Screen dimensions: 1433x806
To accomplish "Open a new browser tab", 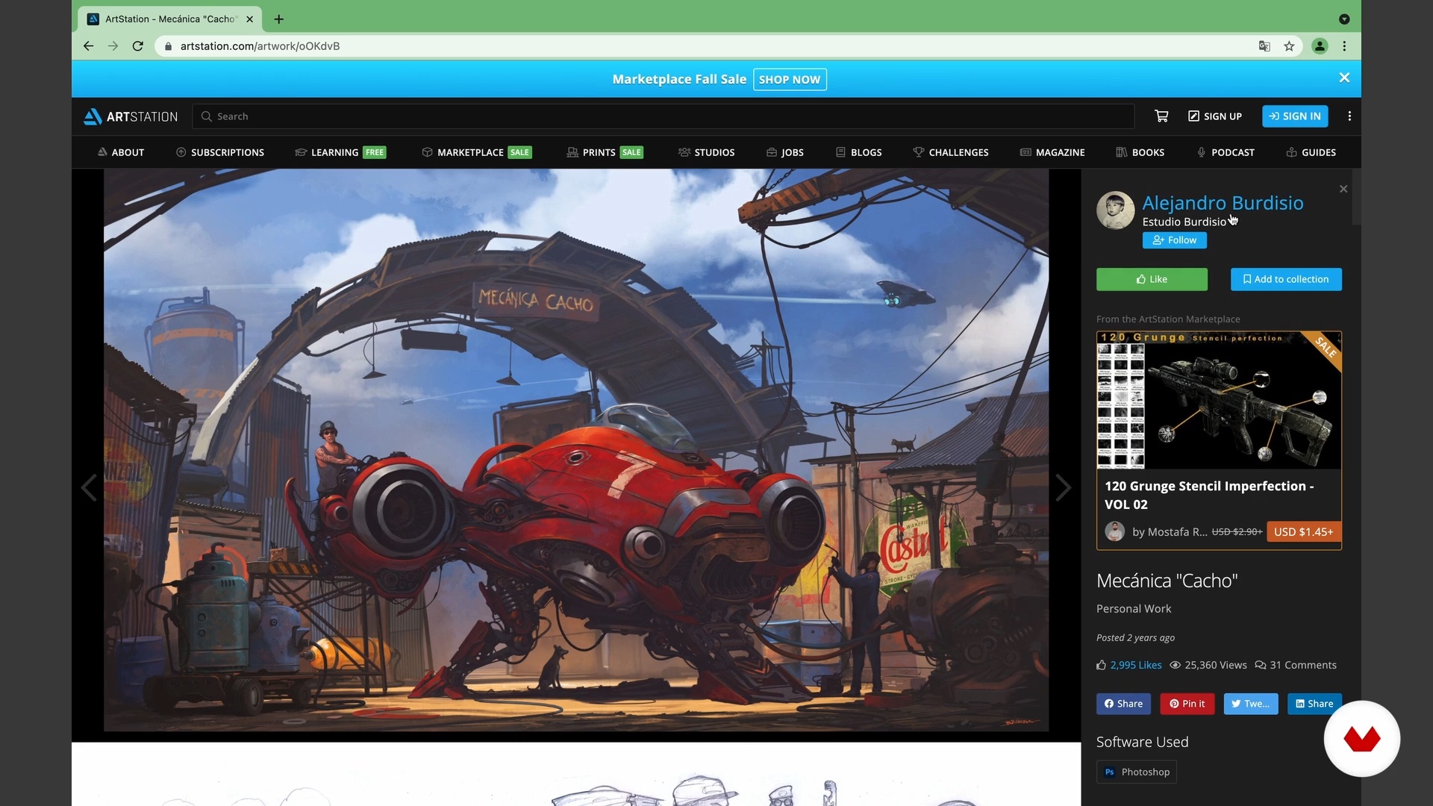I will pos(278,19).
